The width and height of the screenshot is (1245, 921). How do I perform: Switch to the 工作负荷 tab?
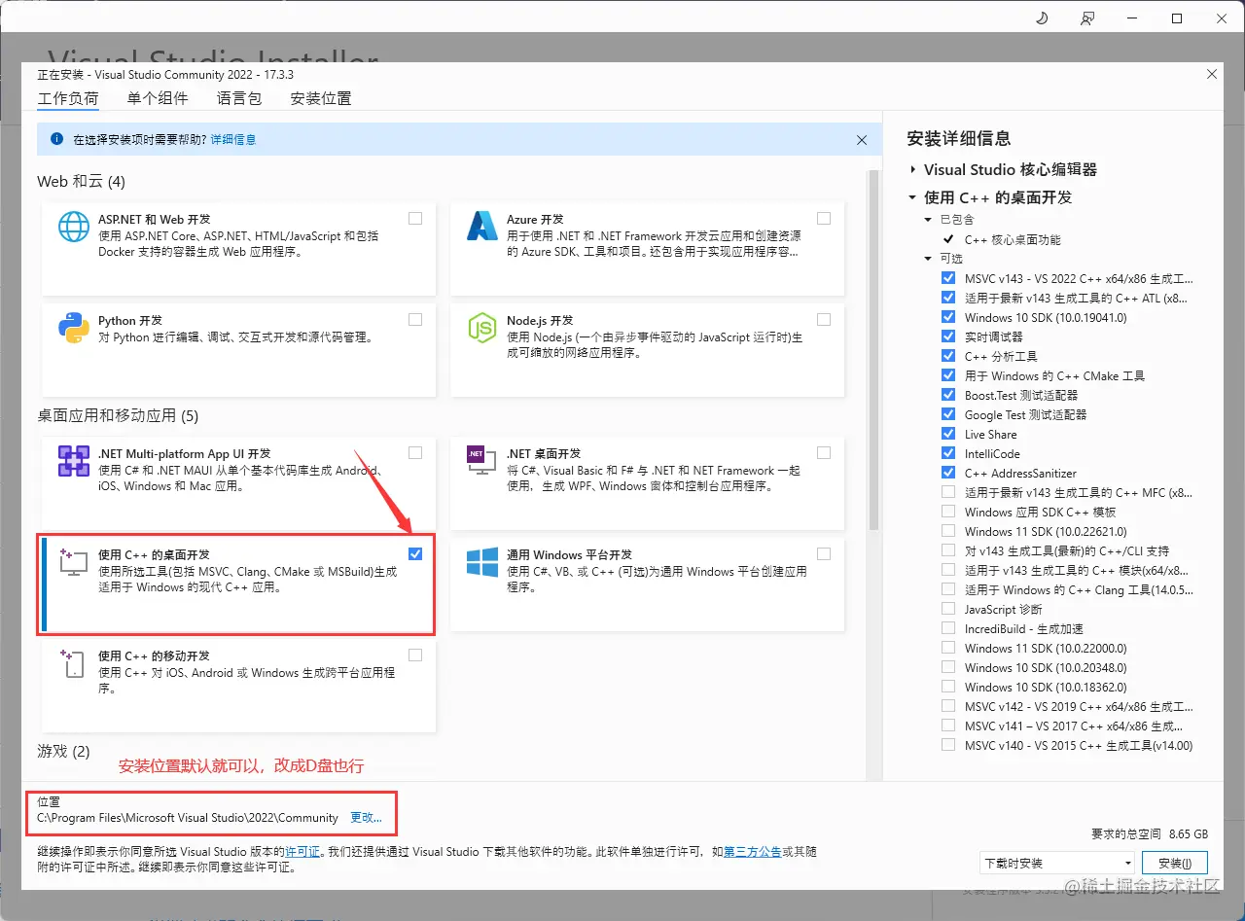(68, 98)
